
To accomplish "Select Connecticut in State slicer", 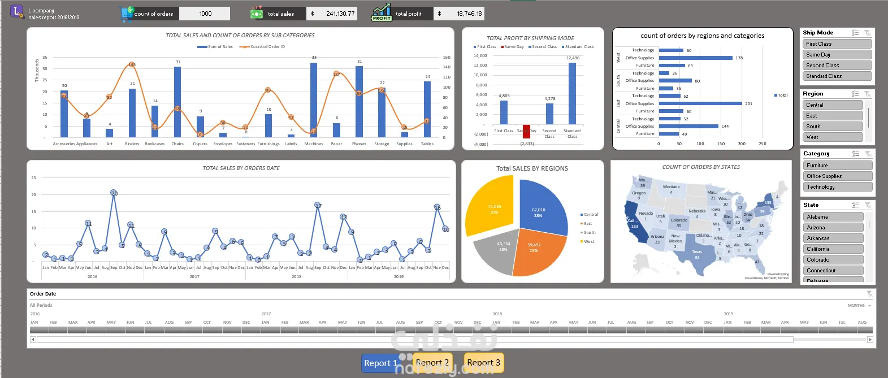I will coord(833,271).
